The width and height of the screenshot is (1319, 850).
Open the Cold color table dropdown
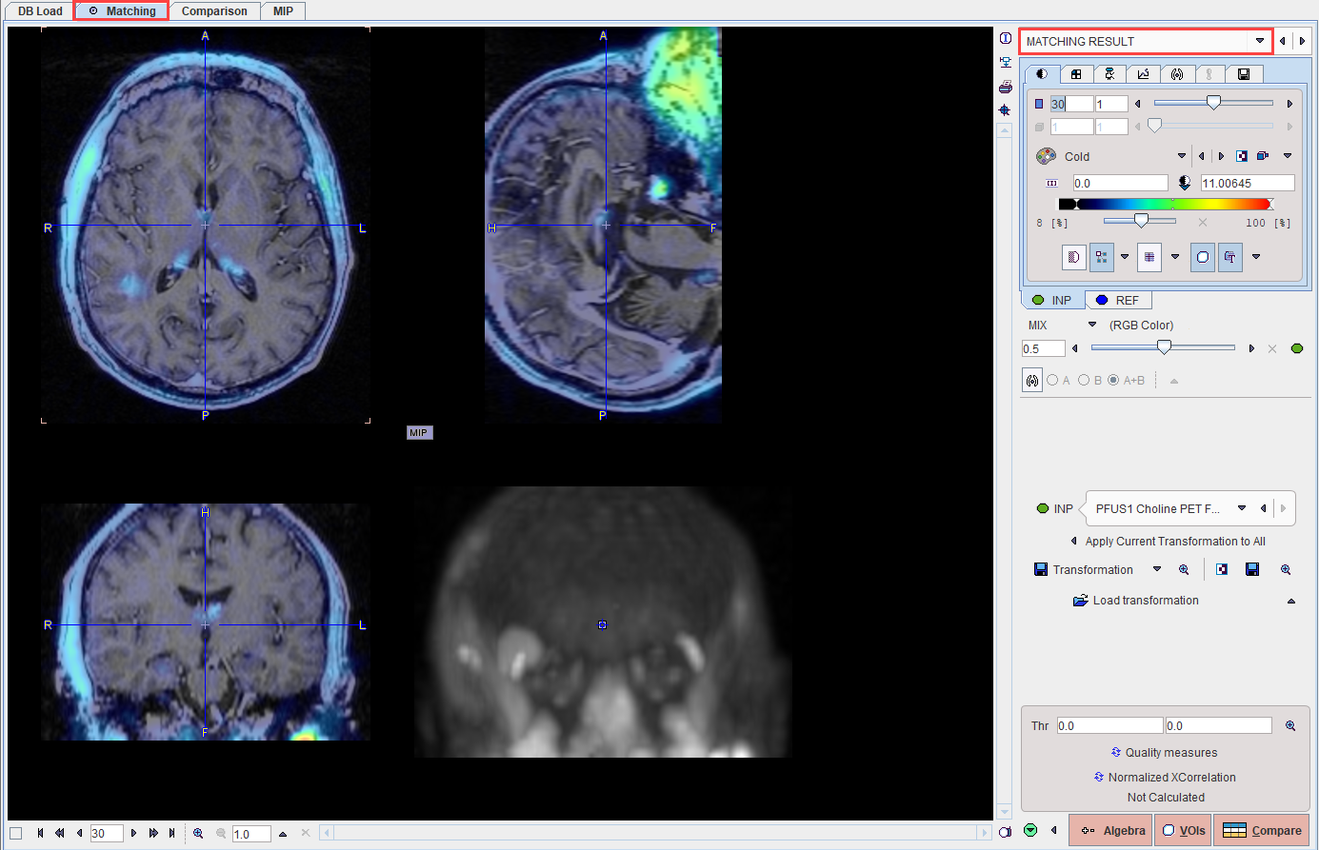point(1182,156)
